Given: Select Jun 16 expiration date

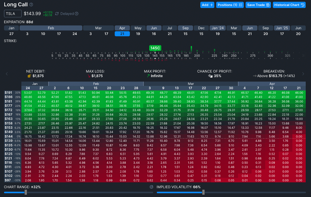Looking at the screenshot, I should [x=154, y=34].
